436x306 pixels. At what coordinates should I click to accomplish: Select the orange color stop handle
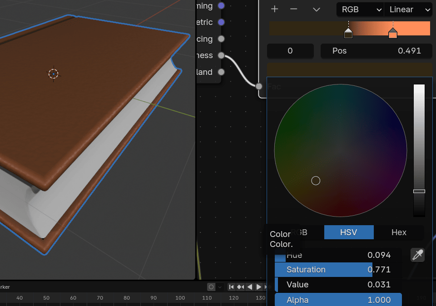(393, 34)
